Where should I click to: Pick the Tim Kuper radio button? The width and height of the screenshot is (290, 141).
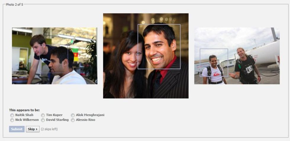point(43,115)
